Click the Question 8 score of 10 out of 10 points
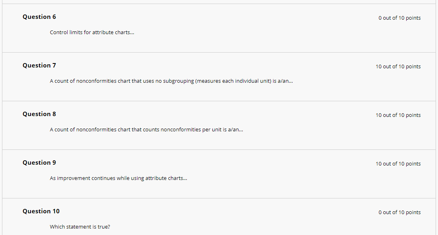This screenshot has width=438, height=235. point(398,115)
